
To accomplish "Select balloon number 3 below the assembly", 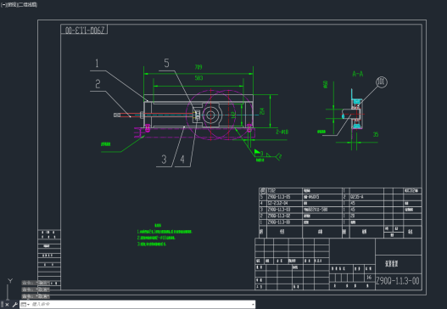I will click(x=164, y=160).
